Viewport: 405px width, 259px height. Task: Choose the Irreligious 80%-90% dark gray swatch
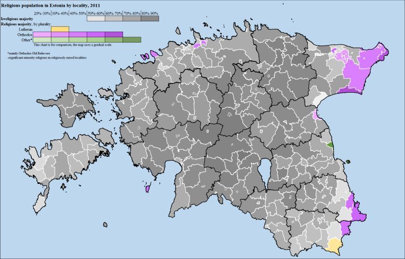(150, 18)
